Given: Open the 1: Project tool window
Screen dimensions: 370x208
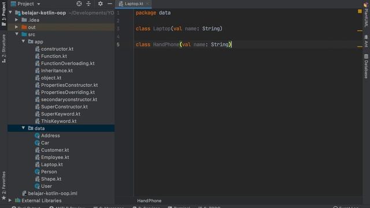Looking at the screenshot, I should click(x=3, y=14).
